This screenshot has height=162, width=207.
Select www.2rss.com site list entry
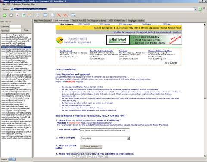16,35
